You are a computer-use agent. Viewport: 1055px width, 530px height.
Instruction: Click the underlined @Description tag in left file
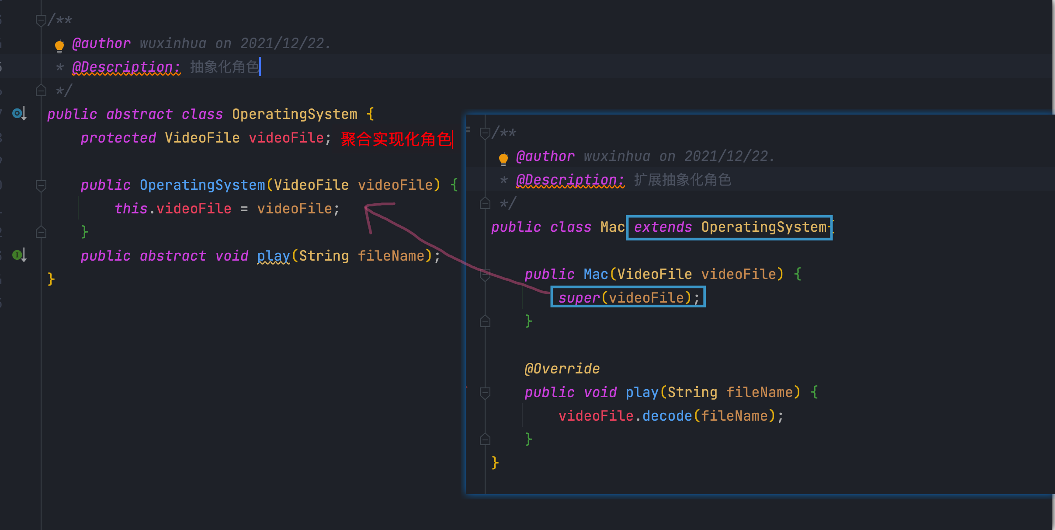click(x=126, y=67)
